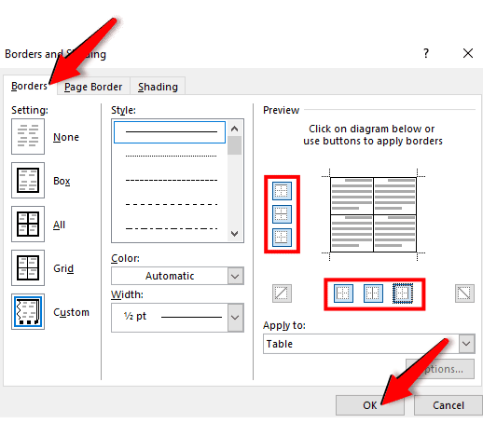Select the None border setting icon
This screenshot has width=483, height=423.
(28, 136)
